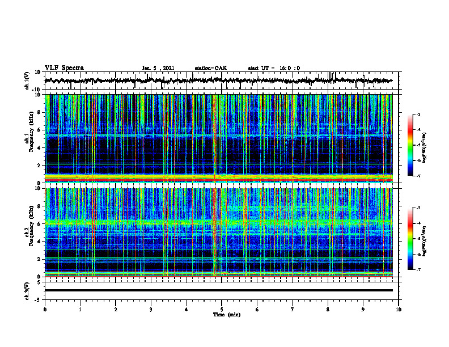Screen dimensions: 449x347
Task: Click time axis tick label "6"
Action: 257,310
